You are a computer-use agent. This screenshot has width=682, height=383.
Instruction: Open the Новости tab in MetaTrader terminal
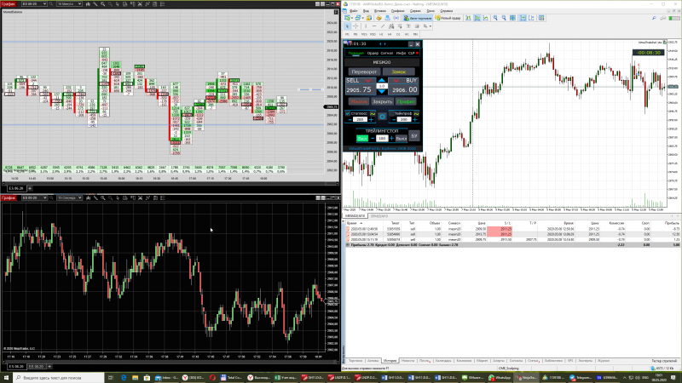[407, 361]
